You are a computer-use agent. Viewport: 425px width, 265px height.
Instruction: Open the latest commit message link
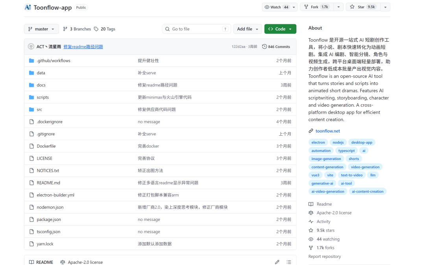83,46
